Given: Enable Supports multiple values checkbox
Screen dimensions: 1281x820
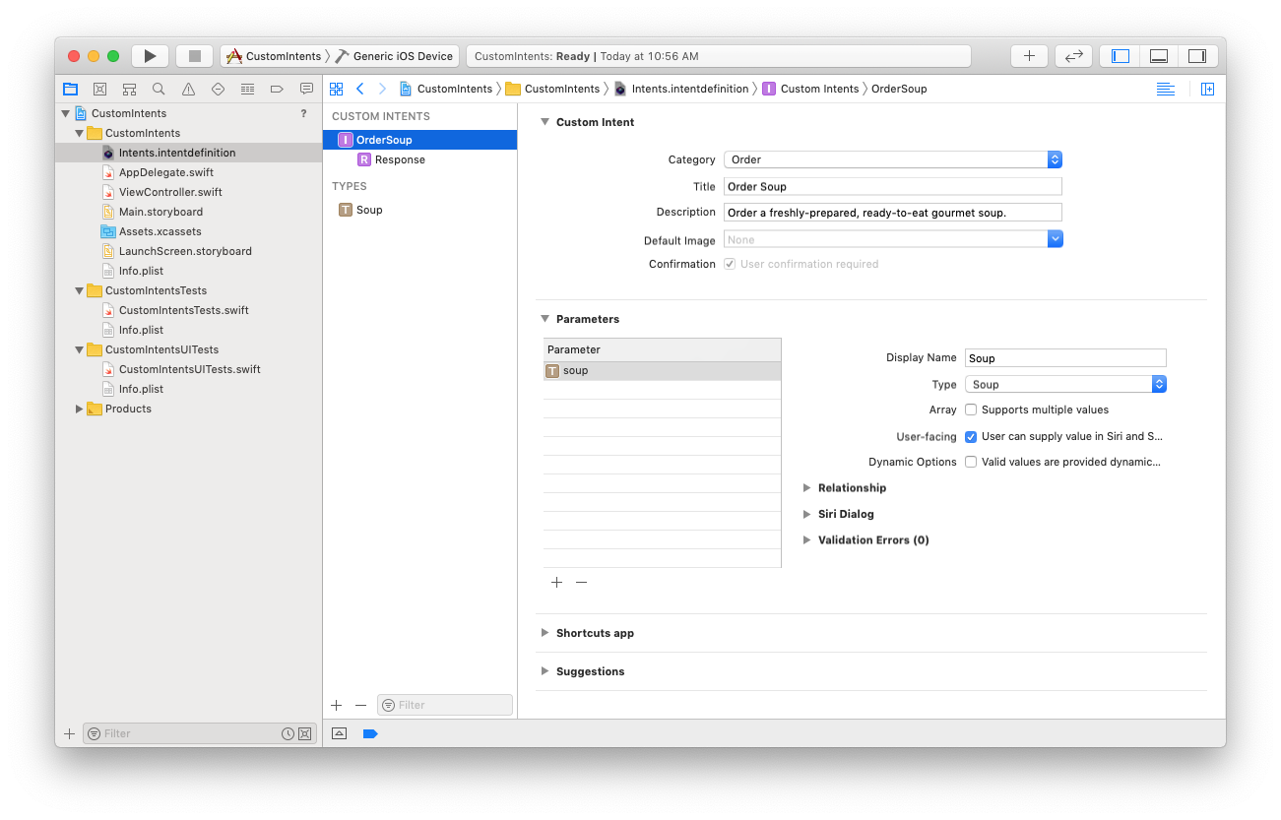Looking at the screenshot, I should point(971,410).
